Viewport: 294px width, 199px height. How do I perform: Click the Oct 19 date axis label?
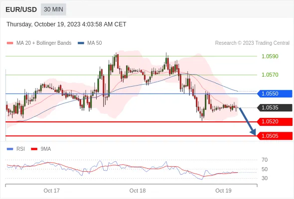click(223, 191)
